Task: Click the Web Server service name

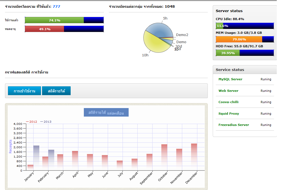Action: point(228,91)
